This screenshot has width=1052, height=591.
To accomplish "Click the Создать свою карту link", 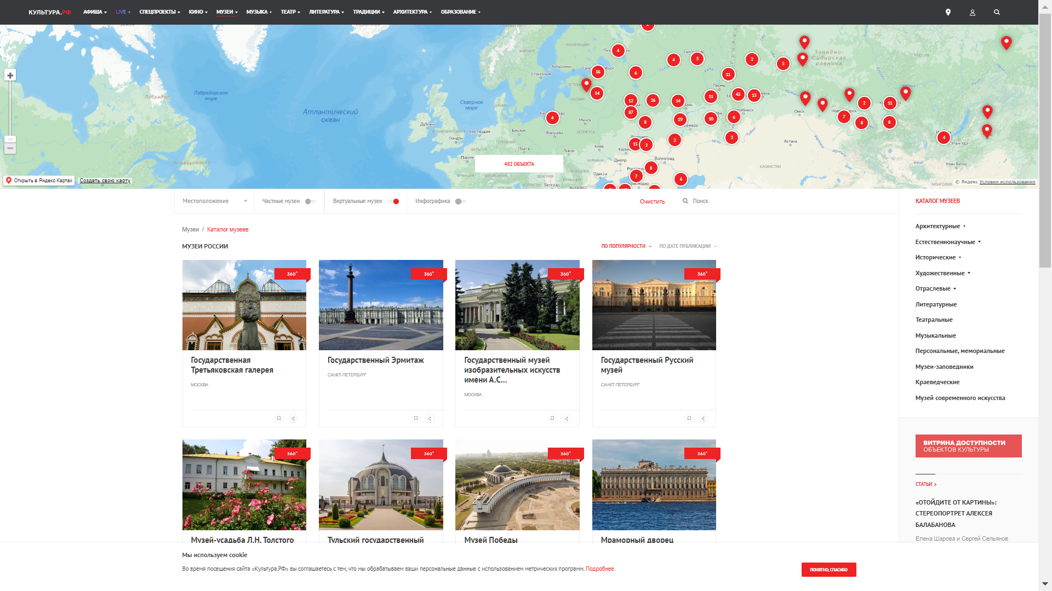I will [105, 181].
